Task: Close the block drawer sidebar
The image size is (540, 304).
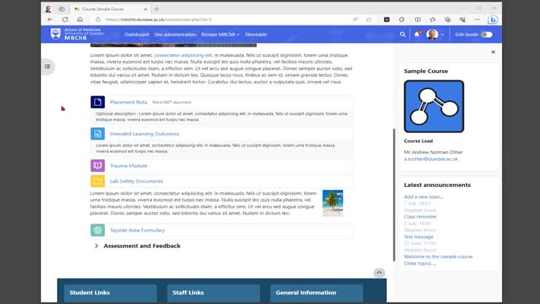Action: pyautogui.click(x=493, y=52)
